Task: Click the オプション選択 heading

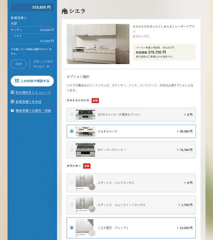Action: [x=78, y=77]
